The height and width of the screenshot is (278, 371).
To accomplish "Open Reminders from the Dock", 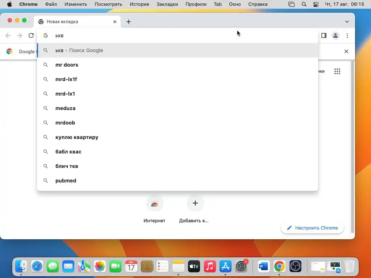I will click(163, 266).
